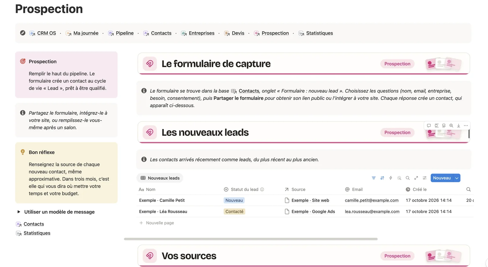Open the database full page with the expand arrows
This screenshot has height=267, width=488.
416,178
